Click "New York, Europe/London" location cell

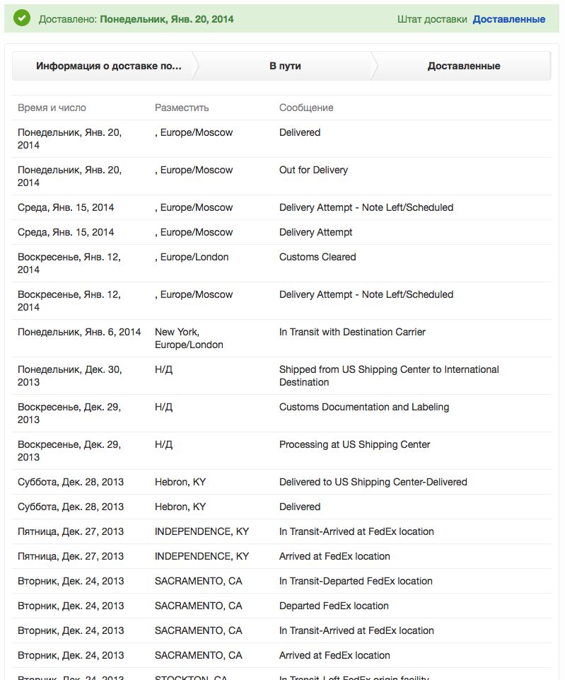click(189, 338)
